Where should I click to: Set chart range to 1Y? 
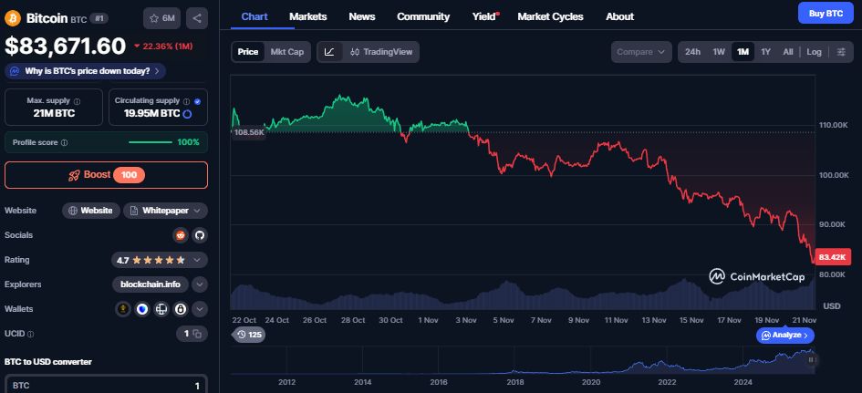pos(766,52)
